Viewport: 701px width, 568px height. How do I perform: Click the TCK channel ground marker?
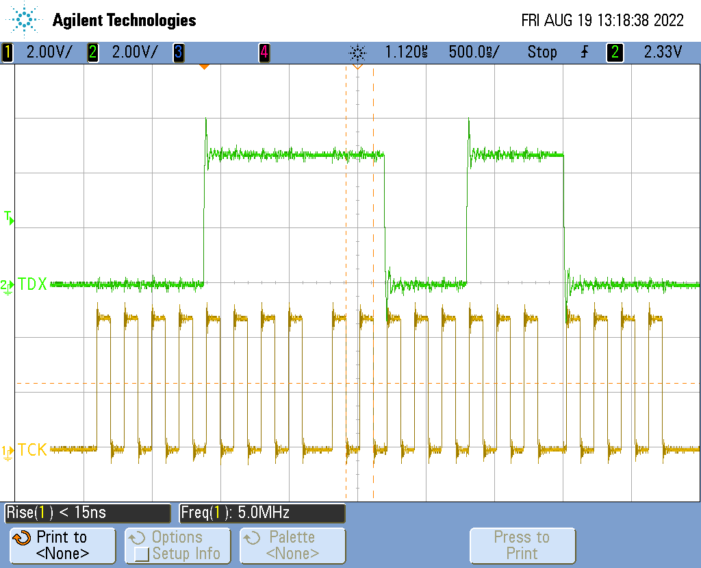(7, 451)
